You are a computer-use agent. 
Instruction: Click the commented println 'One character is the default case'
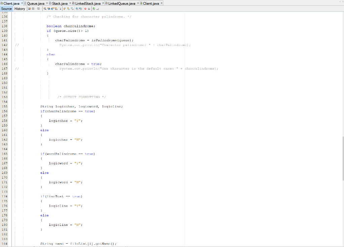click(x=139, y=69)
